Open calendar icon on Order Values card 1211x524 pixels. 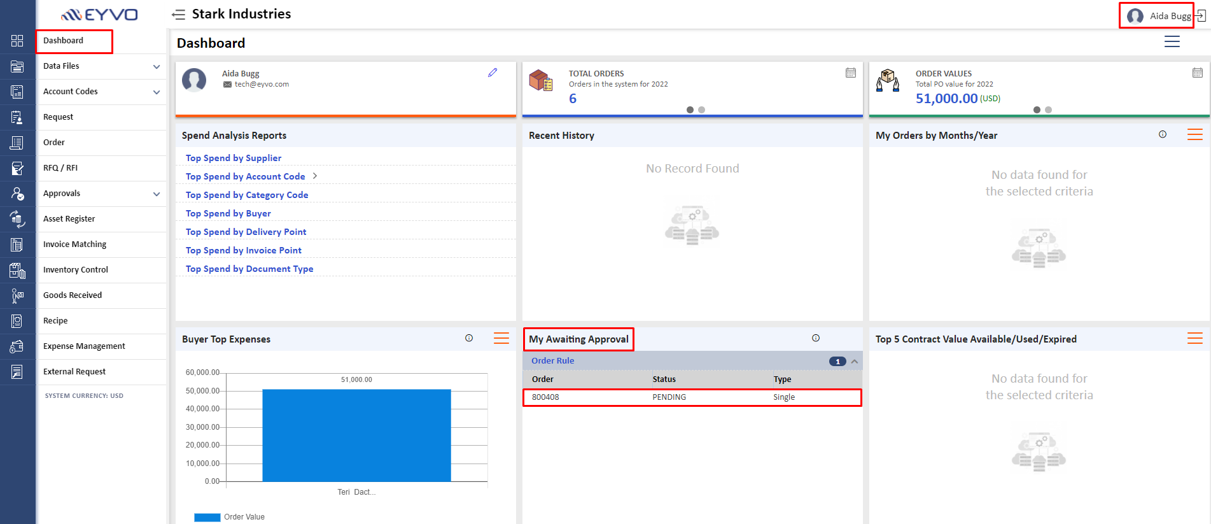[x=1198, y=73]
